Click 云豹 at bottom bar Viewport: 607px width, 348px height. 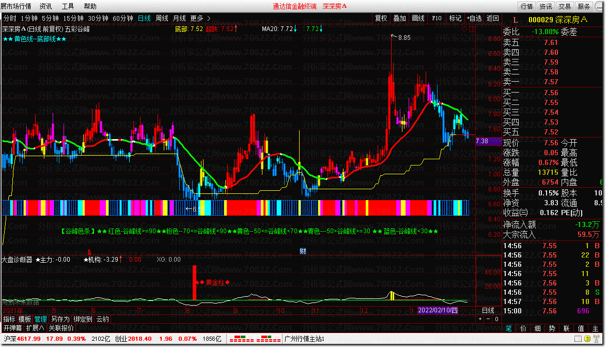(103, 319)
